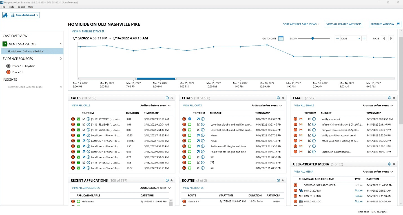Open the Tools menu
This screenshot has width=403, height=215.
[11, 7]
